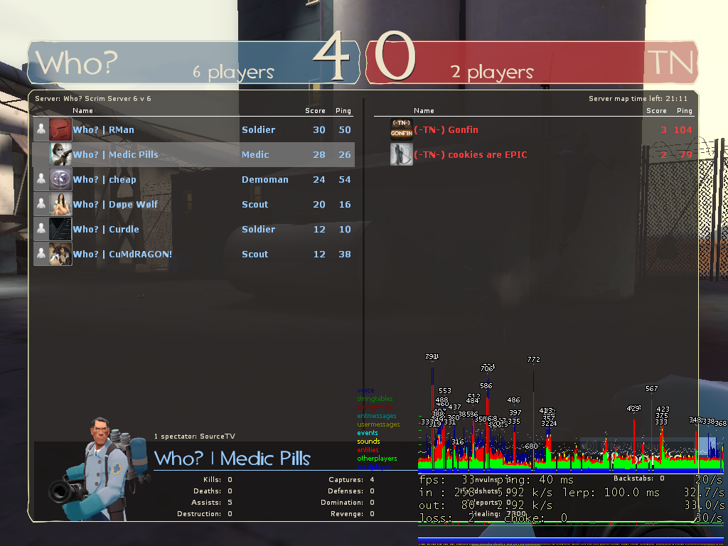Select the Who? | Medic Pills scoreboard row name
The image size is (728, 546).
116,154
